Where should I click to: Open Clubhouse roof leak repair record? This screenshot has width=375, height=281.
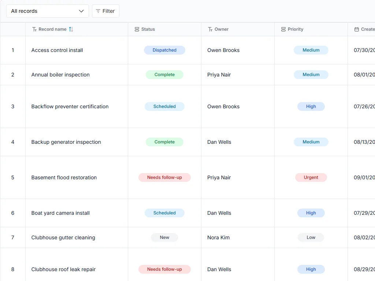pos(63,269)
